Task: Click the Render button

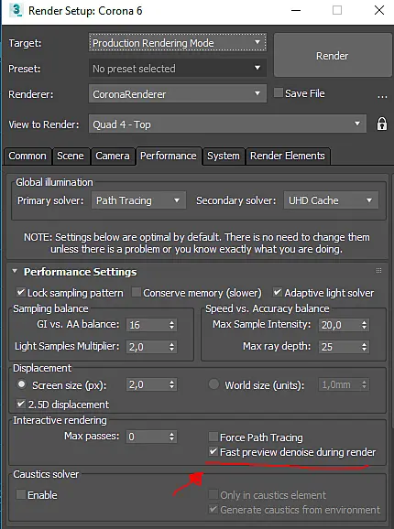Action: [x=333, y=55]
